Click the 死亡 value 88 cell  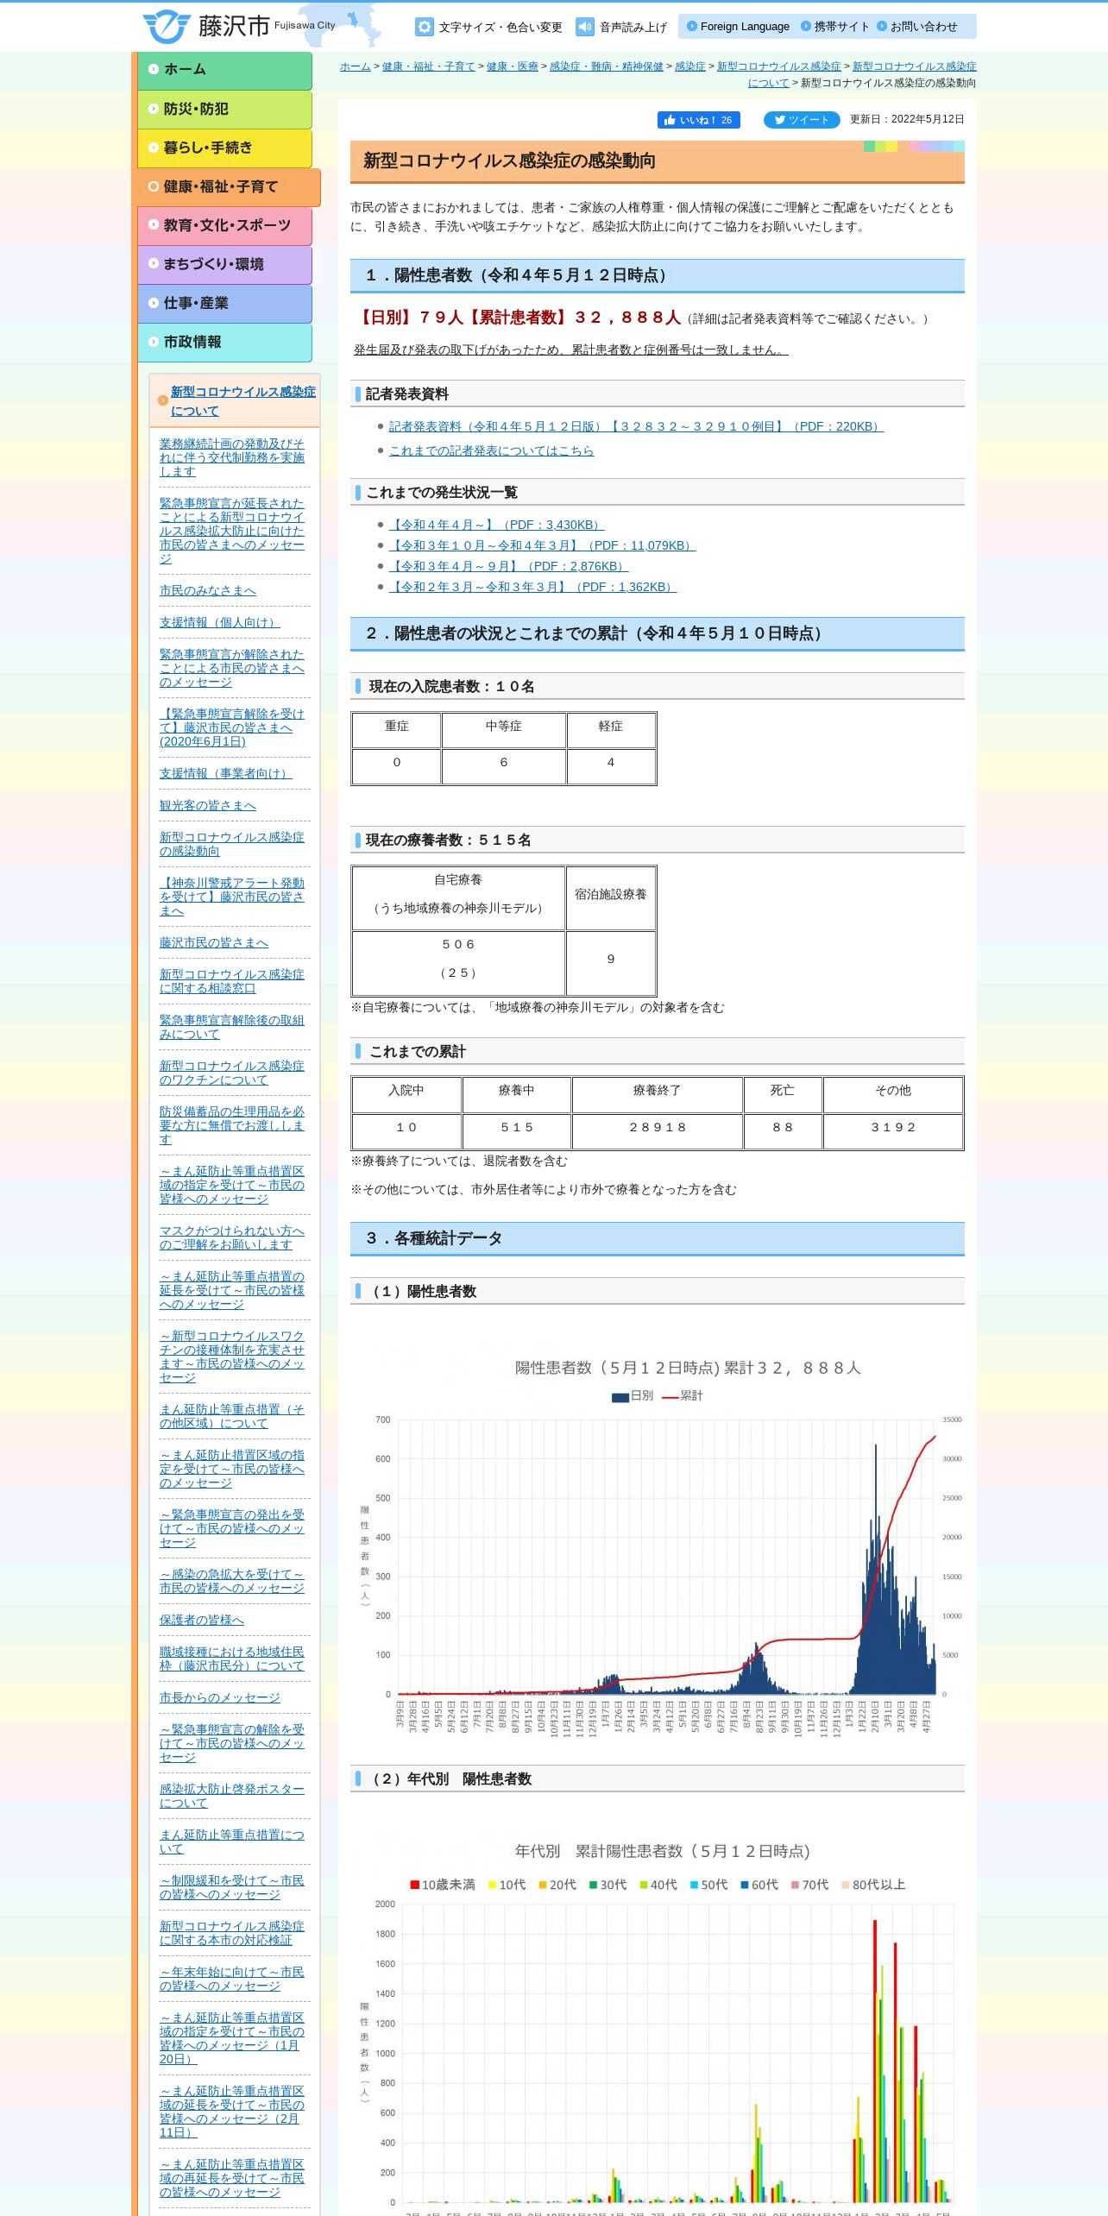[x=783, y=1131]
